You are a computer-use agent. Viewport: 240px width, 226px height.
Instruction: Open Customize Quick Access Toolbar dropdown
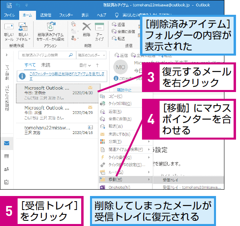coord(27,5)
